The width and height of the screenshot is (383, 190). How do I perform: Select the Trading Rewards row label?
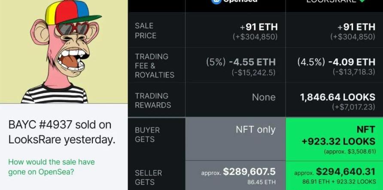pos(153,100)
